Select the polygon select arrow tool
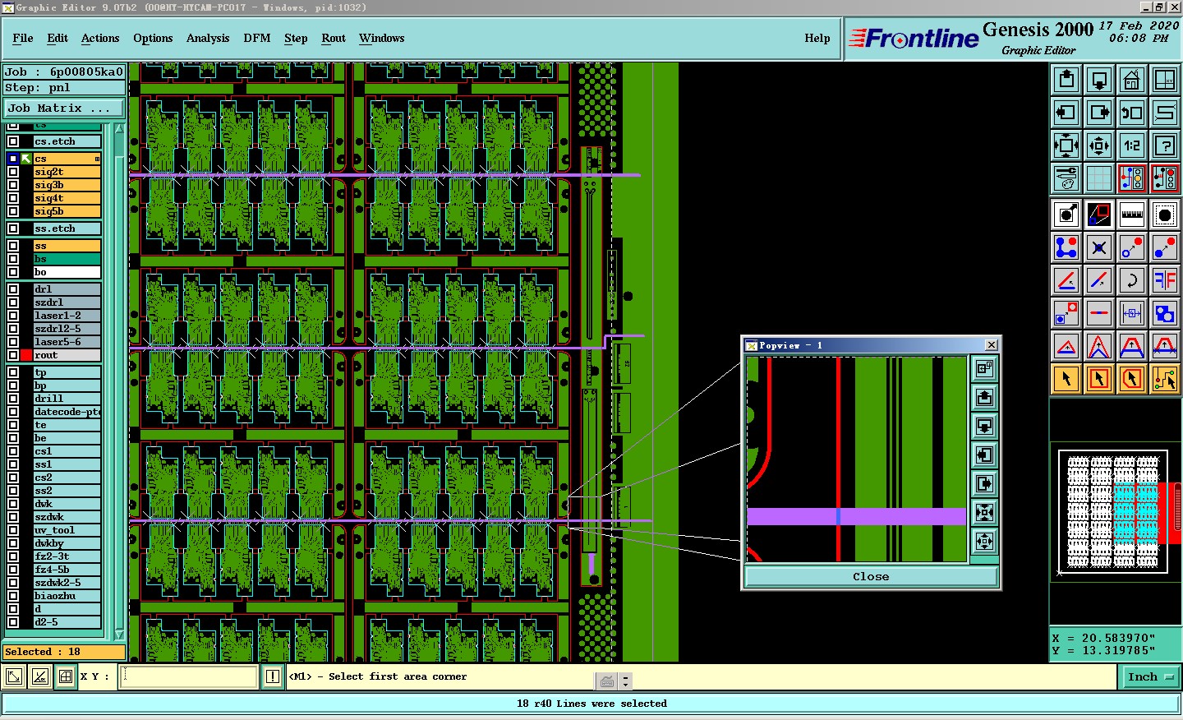Viewport: 1183px width, 720px height. coord(1132,379)
